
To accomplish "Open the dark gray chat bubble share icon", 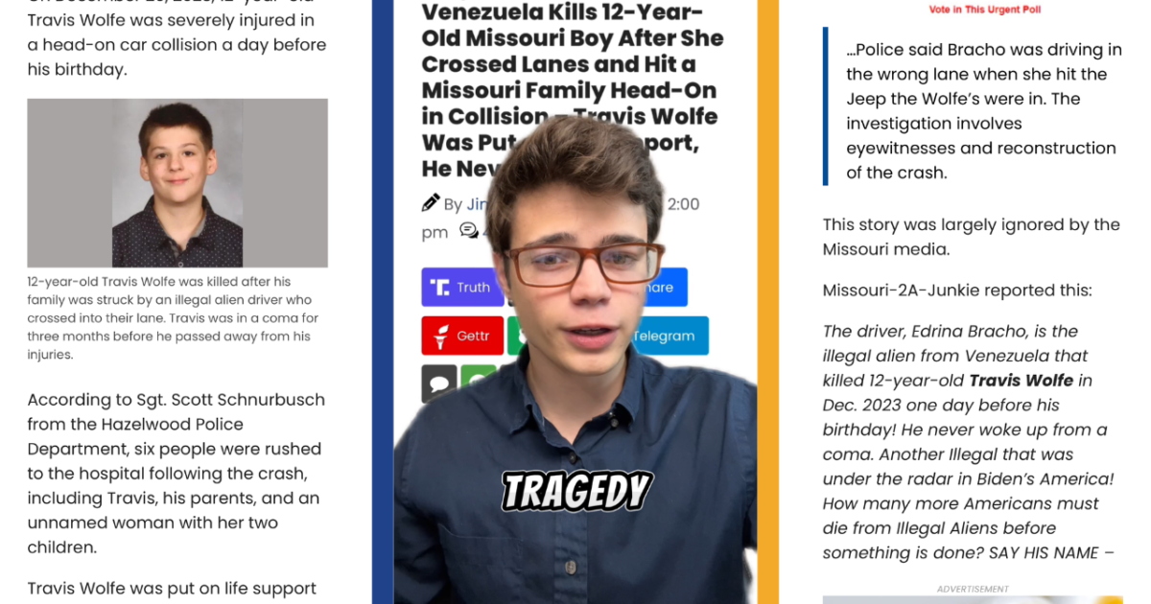I will pos(439,383).
